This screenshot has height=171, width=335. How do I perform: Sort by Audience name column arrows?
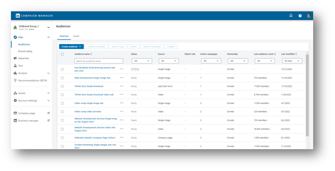[x=91, y=54]
